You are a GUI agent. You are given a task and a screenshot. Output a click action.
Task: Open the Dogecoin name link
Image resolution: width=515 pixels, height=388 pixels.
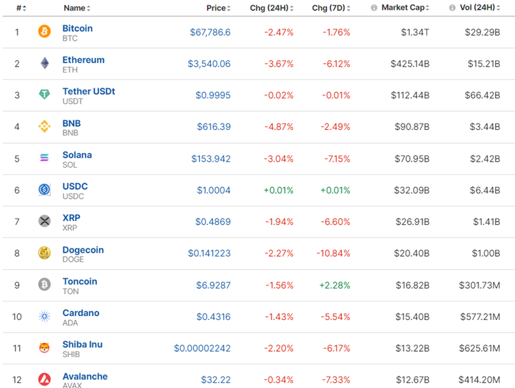pyautogui.click(x=83, y=250)
